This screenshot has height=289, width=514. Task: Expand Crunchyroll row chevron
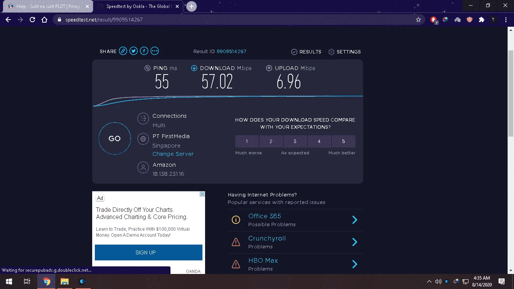tap(354, 242)
